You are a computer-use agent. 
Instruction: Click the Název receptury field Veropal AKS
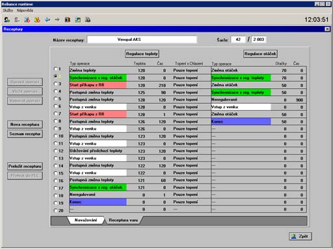pyautogui.click(x=142, y=40)
